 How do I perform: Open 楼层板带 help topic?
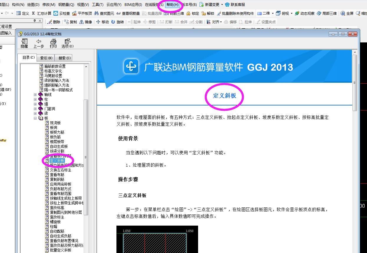click(x=57, y=142)
